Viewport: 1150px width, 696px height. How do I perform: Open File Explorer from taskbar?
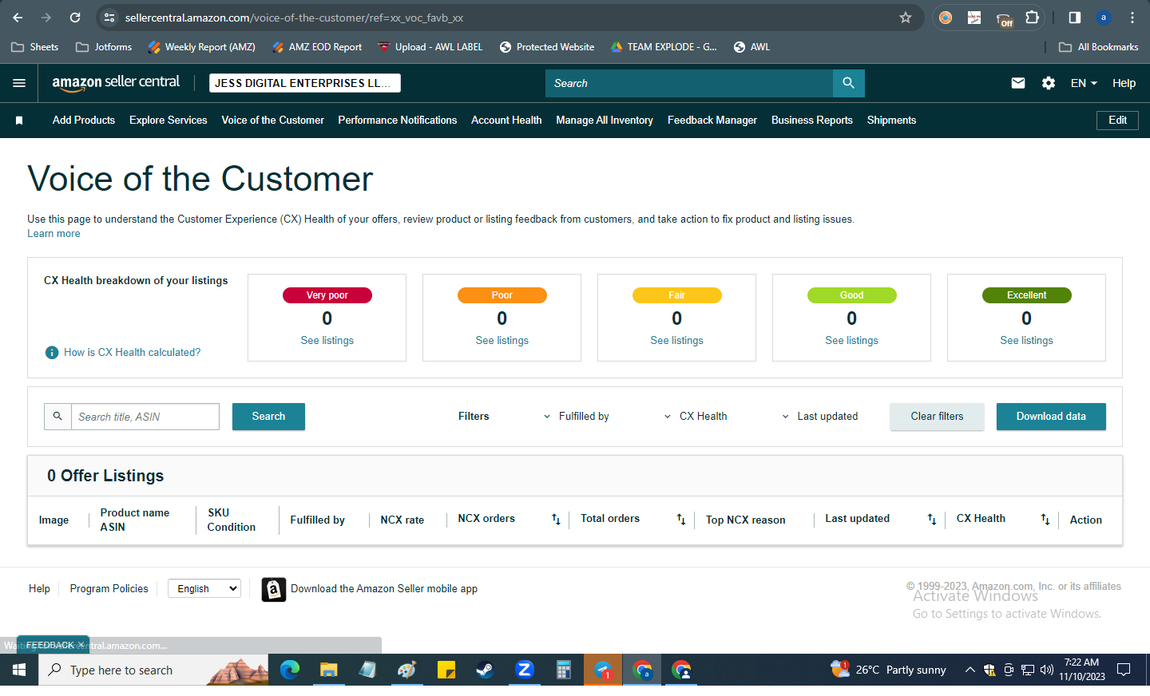coord(328,670)
